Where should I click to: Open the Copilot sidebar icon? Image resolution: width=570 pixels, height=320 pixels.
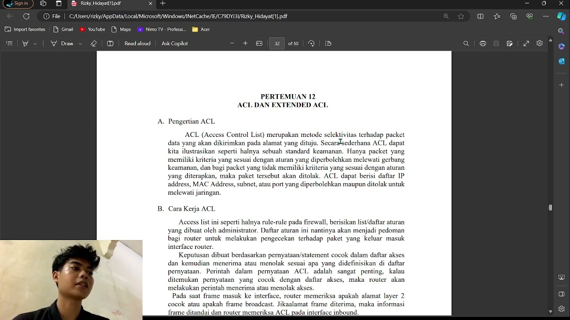pos(562,16)
